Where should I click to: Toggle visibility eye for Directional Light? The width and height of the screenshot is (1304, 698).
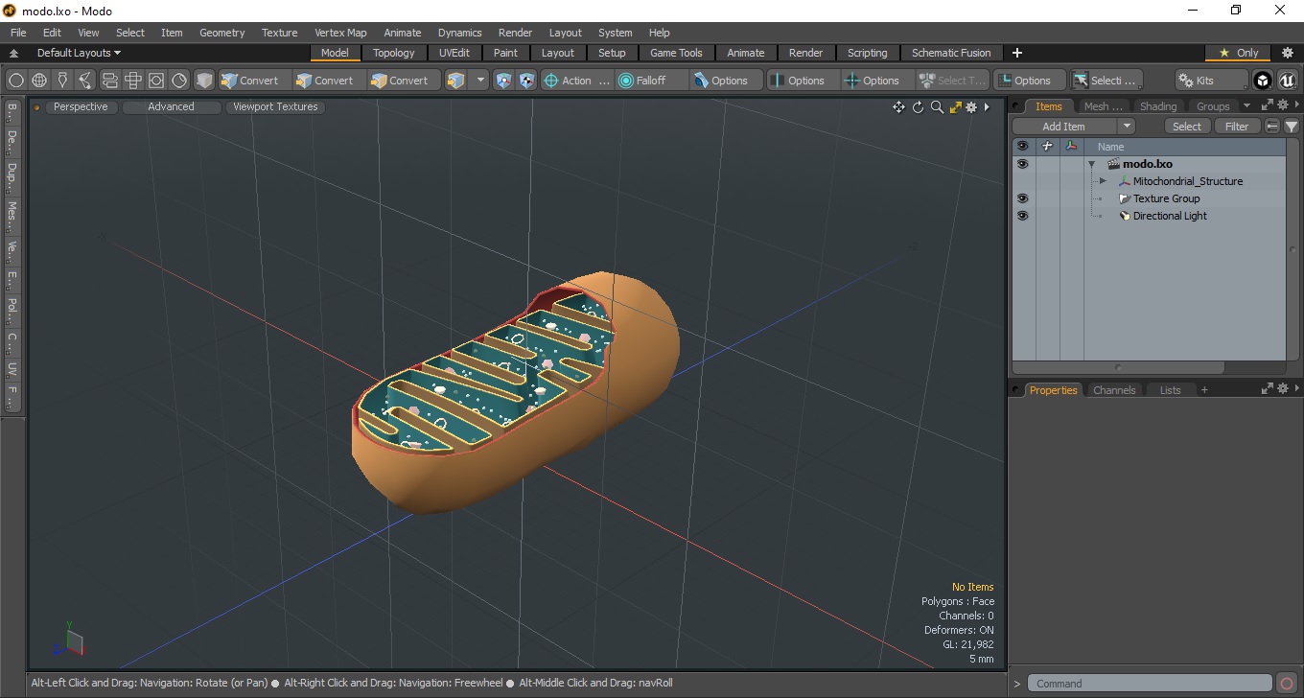[x=1022, y=216]
